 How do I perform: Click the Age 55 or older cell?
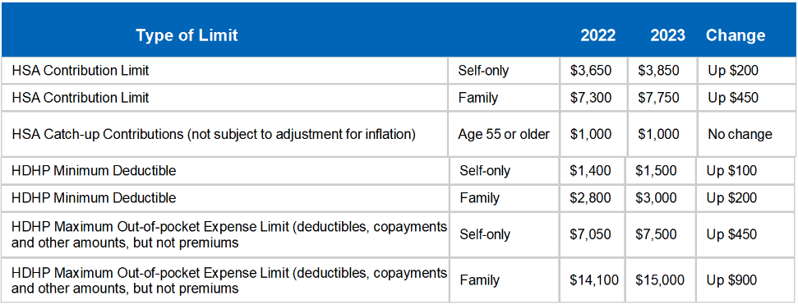point(504,134)
